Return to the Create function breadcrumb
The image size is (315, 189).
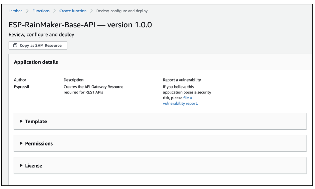pos(73,11)
